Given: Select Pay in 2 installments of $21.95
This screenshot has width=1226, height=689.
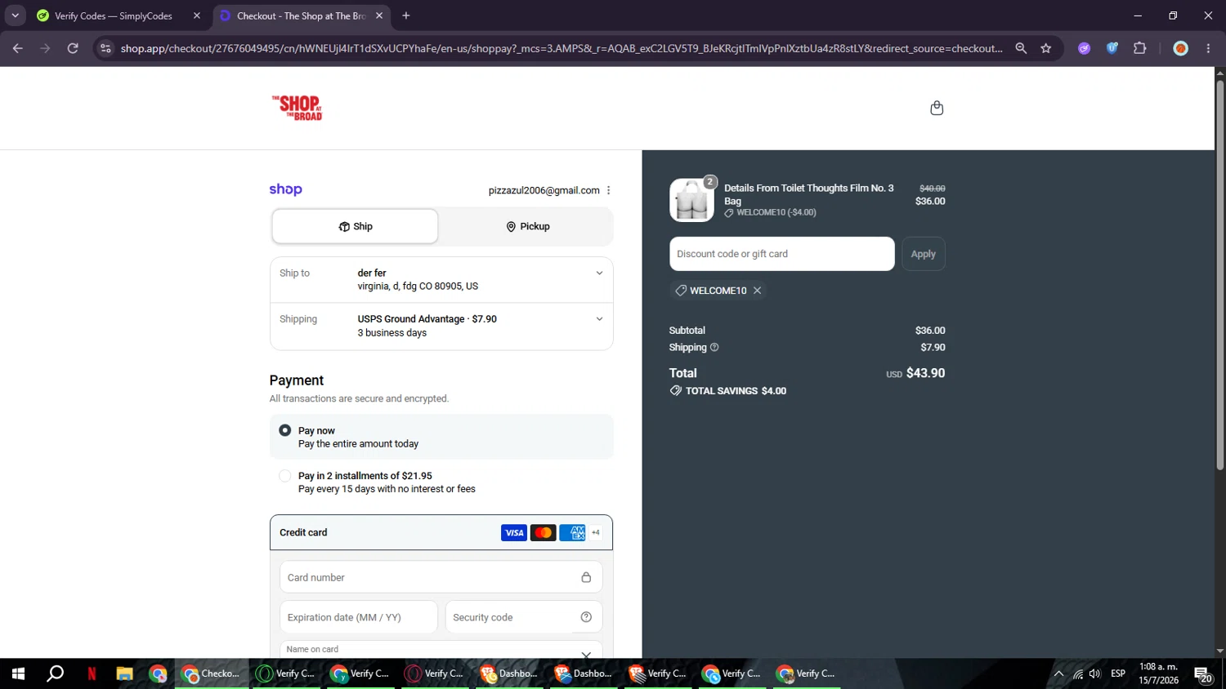Looking at the screenshot, I should pos(284,476).
